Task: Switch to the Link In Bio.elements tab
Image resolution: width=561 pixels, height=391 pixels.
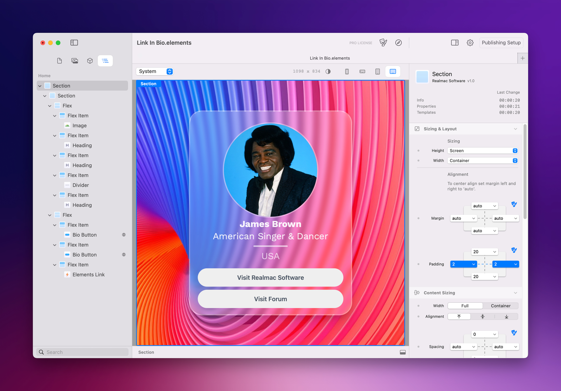Action: 330,58
